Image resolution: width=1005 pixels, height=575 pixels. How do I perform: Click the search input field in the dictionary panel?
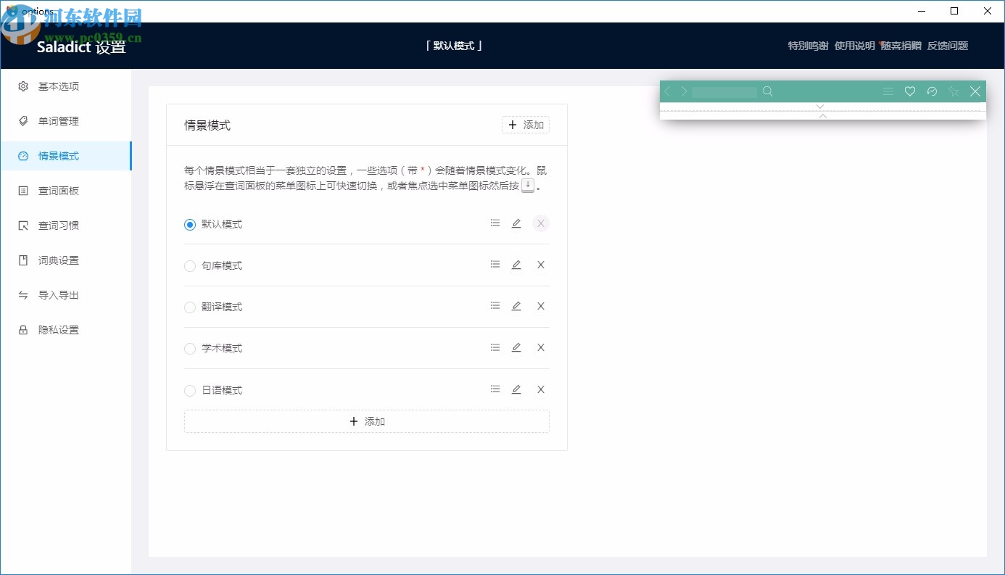[x=723, y=91]
